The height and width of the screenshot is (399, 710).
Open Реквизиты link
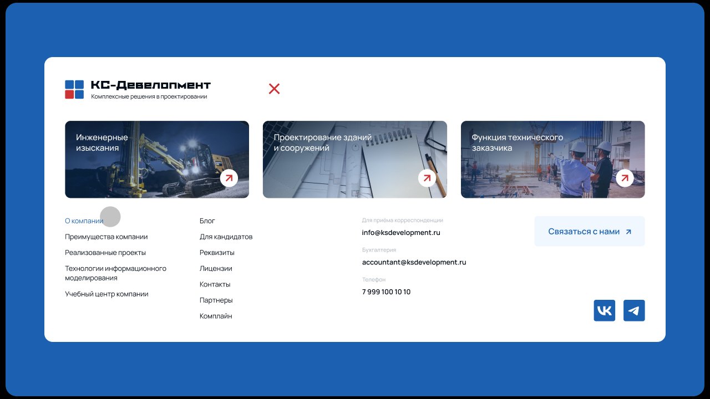pyautogui.click(x=217, y=253)
